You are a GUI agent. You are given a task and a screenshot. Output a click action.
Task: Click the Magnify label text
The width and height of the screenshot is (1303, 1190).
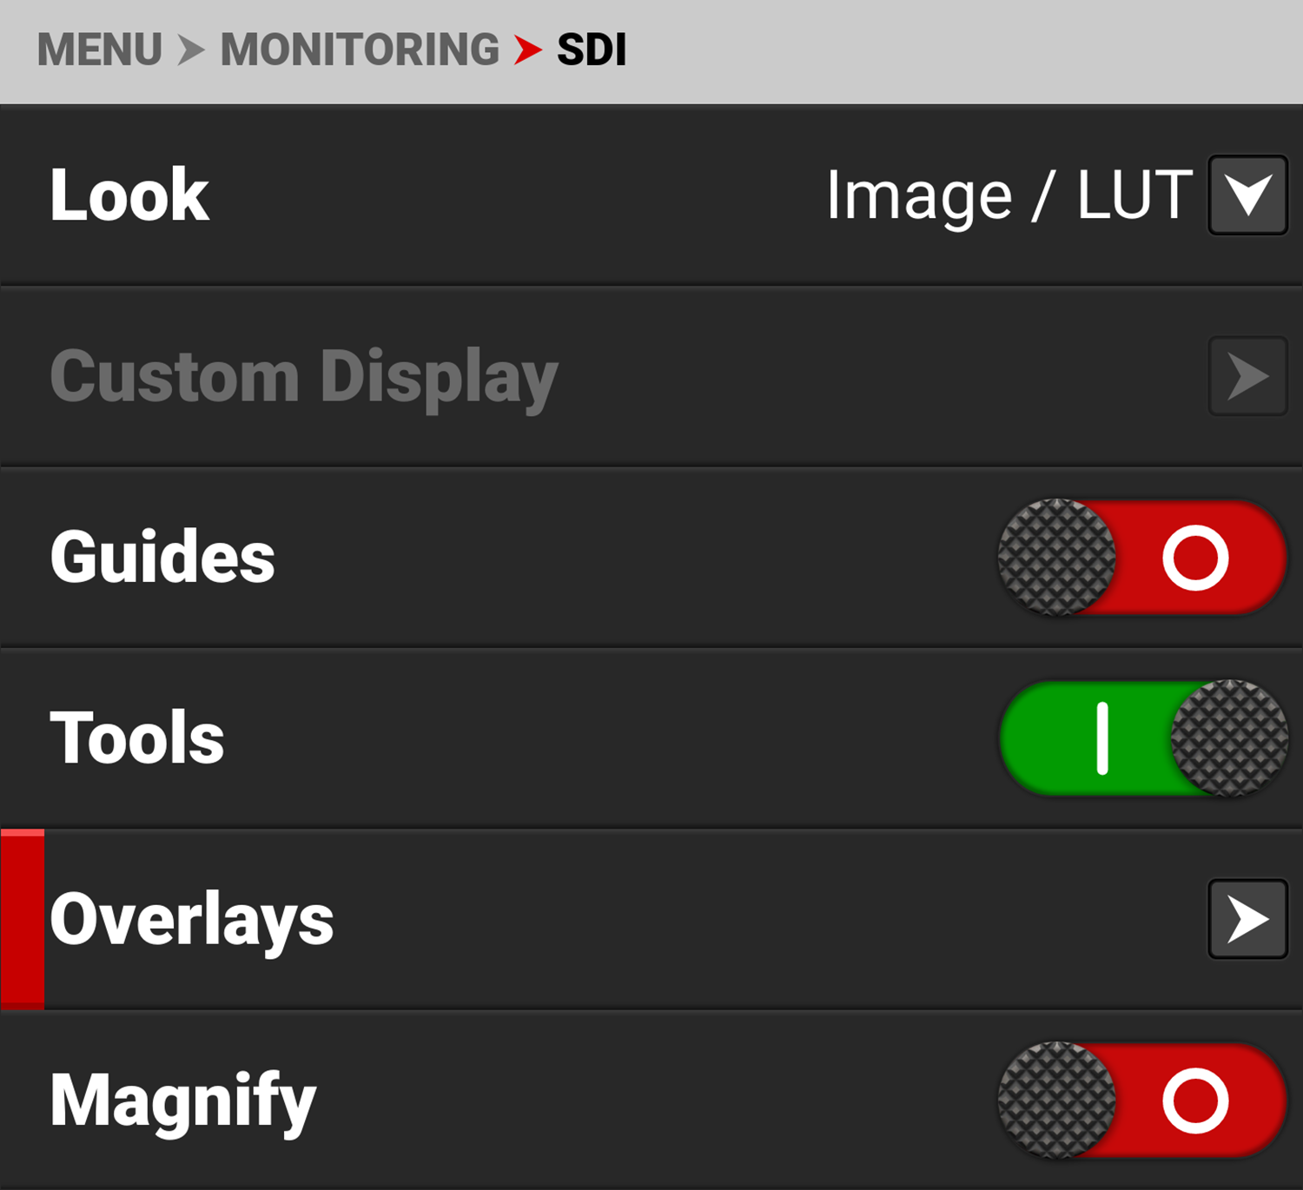[x=183, y=1101]
